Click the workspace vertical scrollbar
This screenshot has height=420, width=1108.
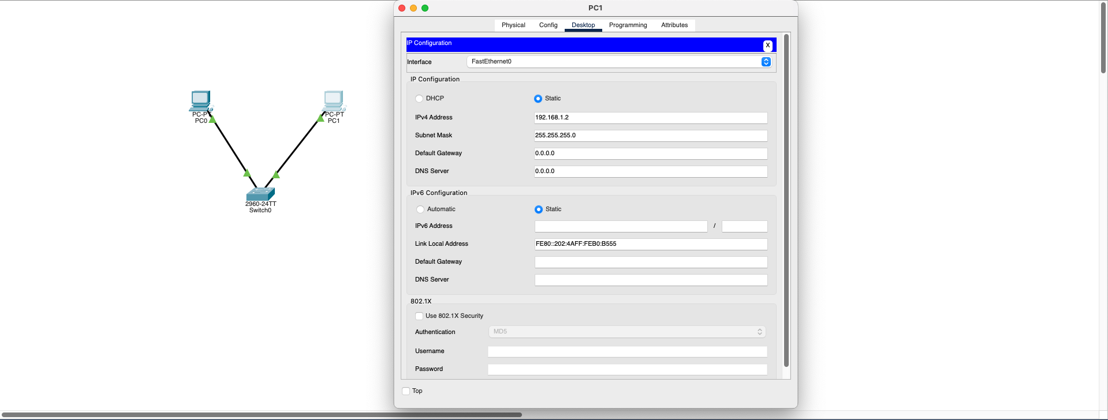[1103, 37]
